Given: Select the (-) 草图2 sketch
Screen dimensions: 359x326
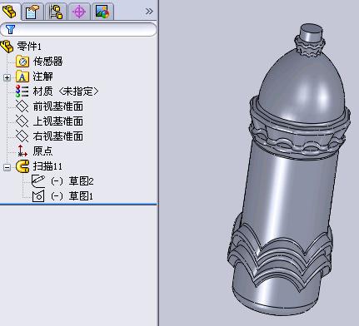Looking at the screenshot, I should [72, 181].
